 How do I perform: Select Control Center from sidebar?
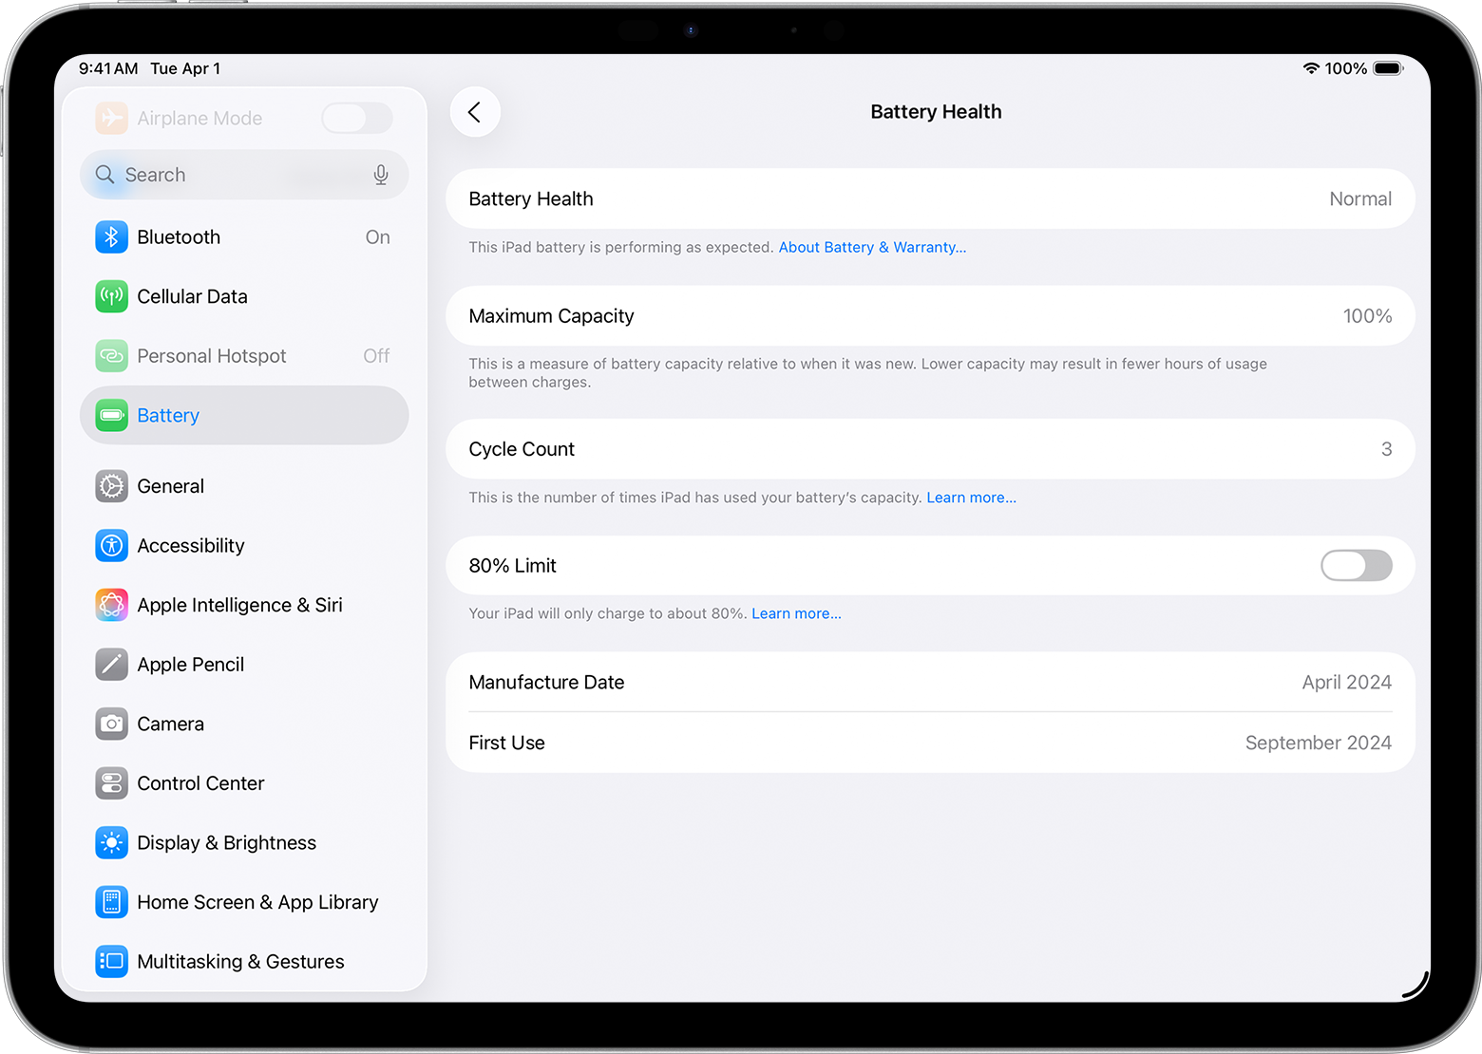click(x=200, y=783)
